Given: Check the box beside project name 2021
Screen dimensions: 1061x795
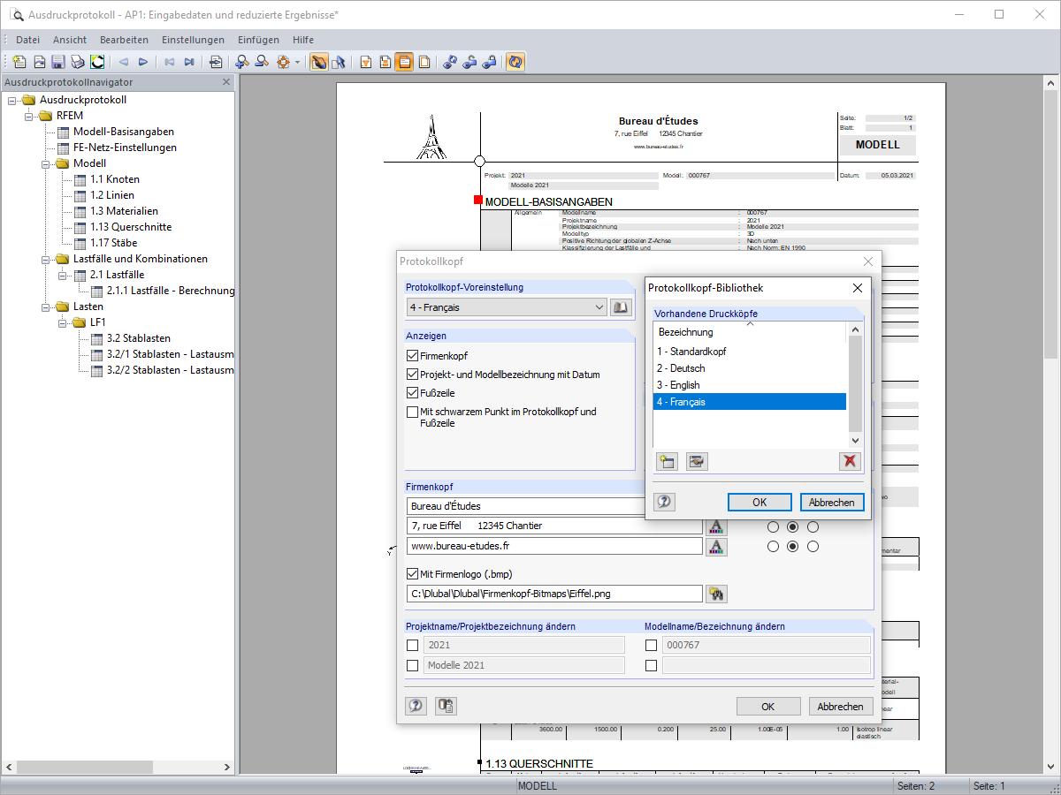Looking at the screenshot, I should pos(412,645).
